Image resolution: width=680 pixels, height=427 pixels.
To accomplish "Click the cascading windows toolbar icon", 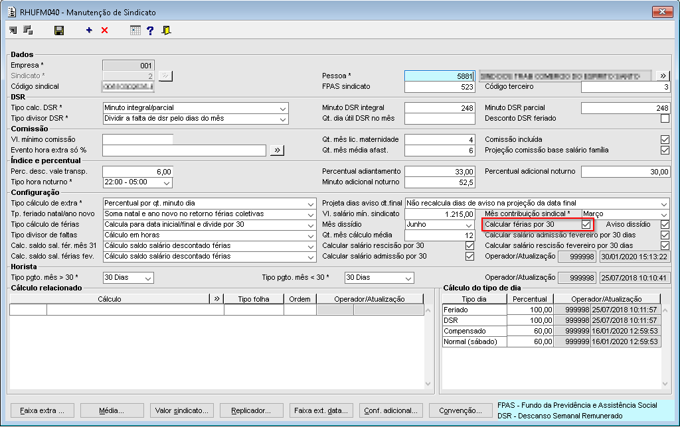I will coord(28,30).
